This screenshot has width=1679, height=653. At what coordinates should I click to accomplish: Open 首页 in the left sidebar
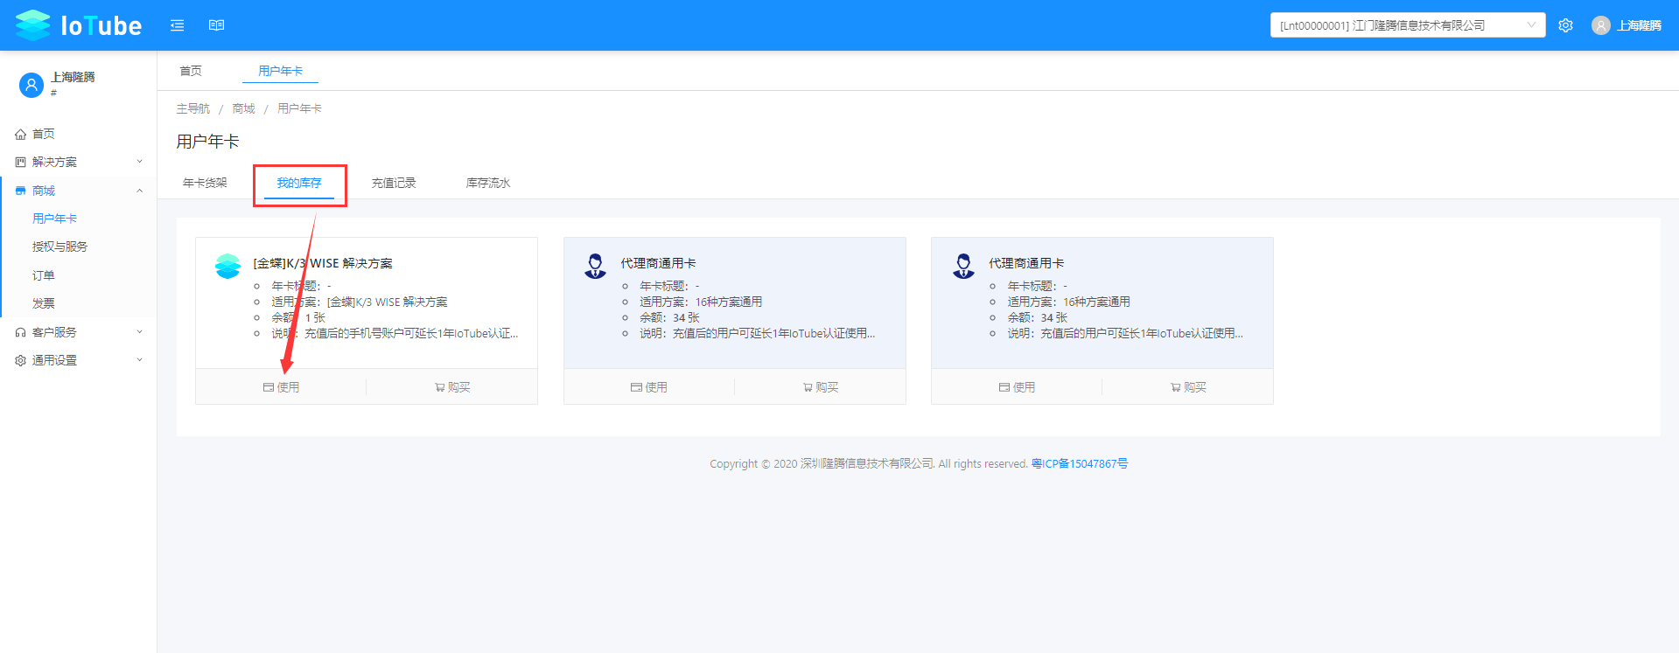pyautogui.click(x=78, y=134)
